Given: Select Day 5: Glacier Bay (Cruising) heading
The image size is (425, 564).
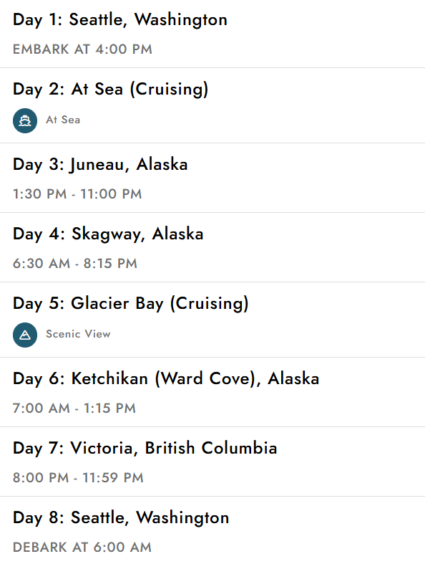Looking at the screenshot, I should point(131,304).
